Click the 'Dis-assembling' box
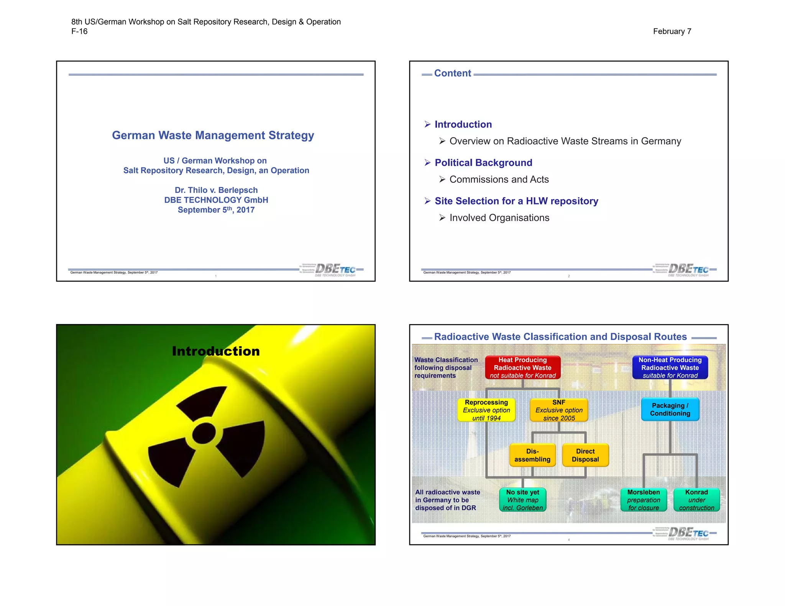The image size is (785, 606). (x=532, y=455)
